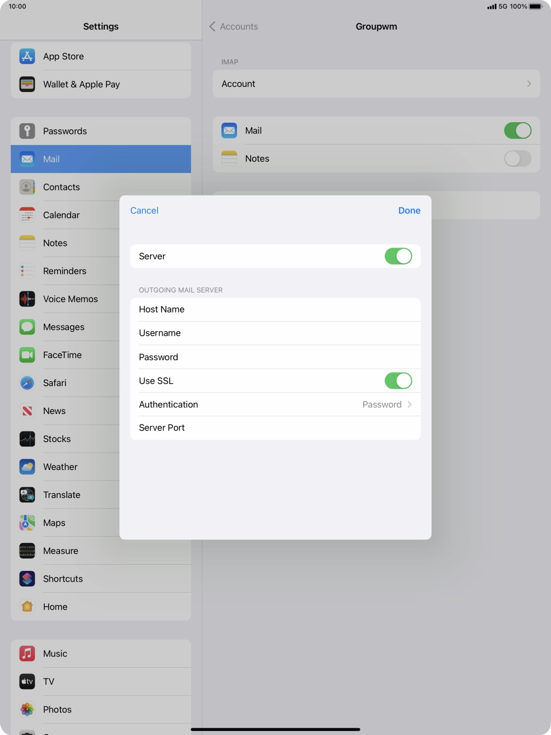Tap the App Store icon

[27, 56]
